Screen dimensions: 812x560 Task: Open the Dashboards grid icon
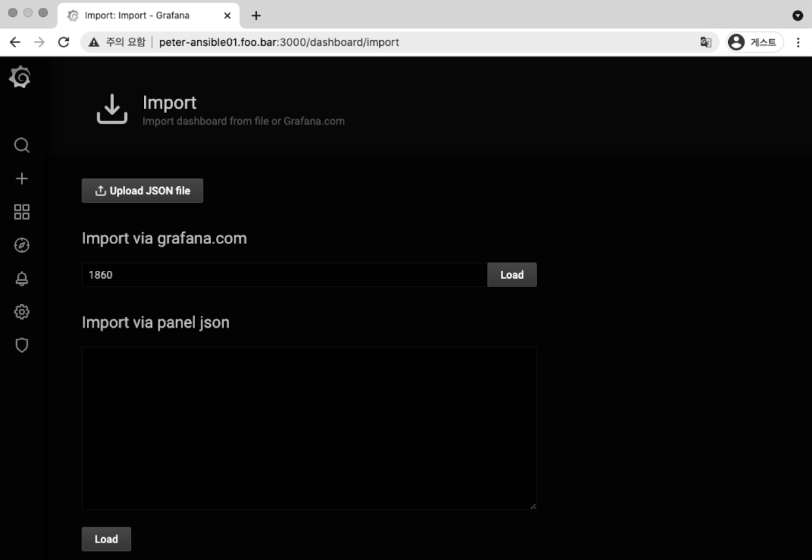pos(22,212)
